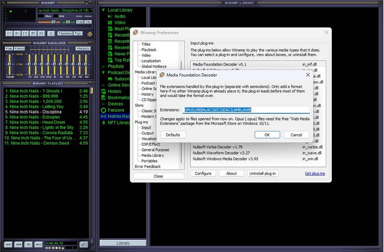Toggle the Shuffle button
This screenshot has width=384, height=252.
[65, 33]
